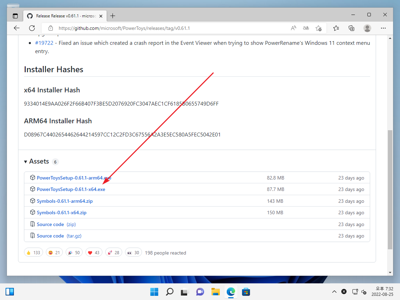Screen dimensions: 400x300
Task: Open Microsoft Store from the taskbar
Action: click(x=246, y=292)
